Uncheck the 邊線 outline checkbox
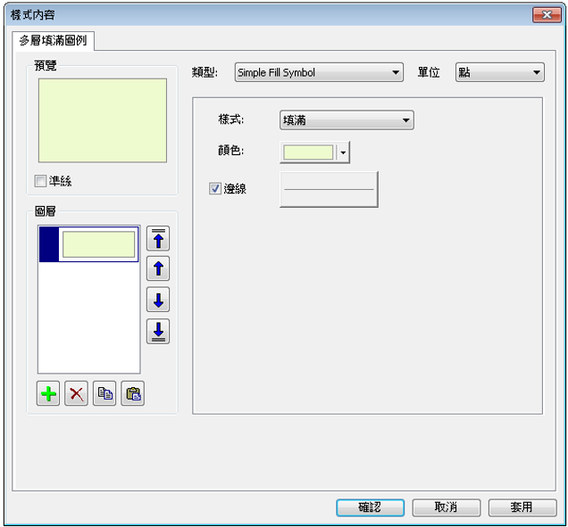This screenshot has height=527, width=568. [215, 188]
